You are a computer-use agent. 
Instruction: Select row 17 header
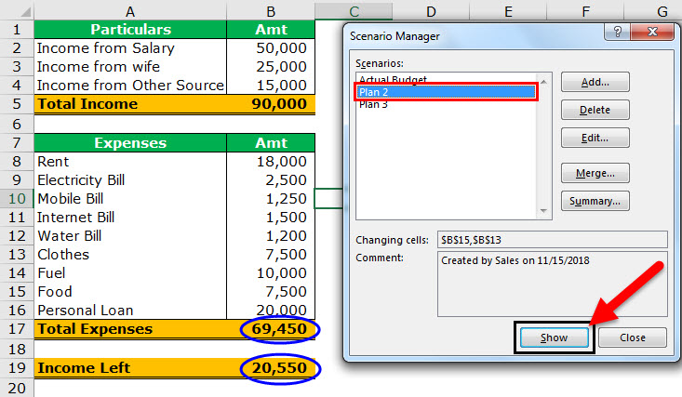pyautogui.click(x=17, y=329)
